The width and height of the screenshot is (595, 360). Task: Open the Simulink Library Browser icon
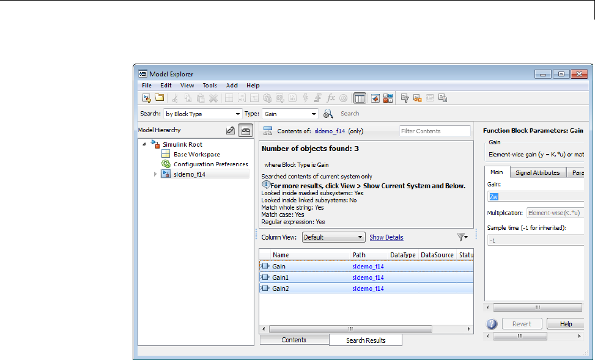tap(388, 98)
